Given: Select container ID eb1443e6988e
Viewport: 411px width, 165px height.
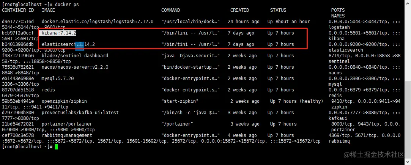Looking at the screenshot, I should 18,79.
